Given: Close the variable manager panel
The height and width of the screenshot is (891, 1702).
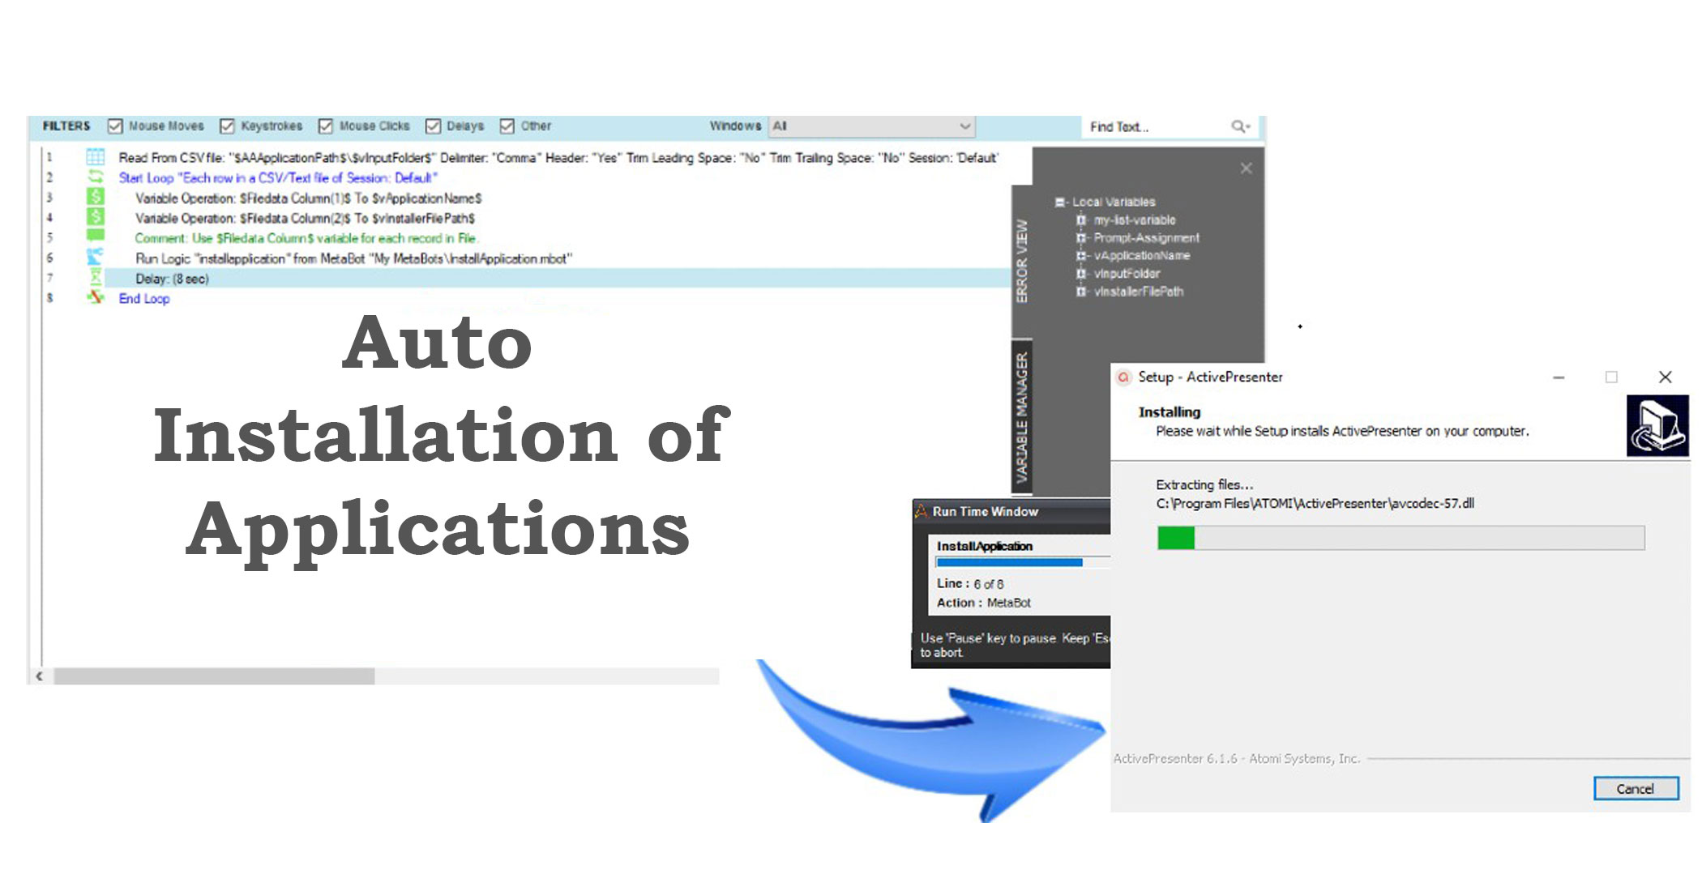Looking at the screenshot, I should point(1246,168).
